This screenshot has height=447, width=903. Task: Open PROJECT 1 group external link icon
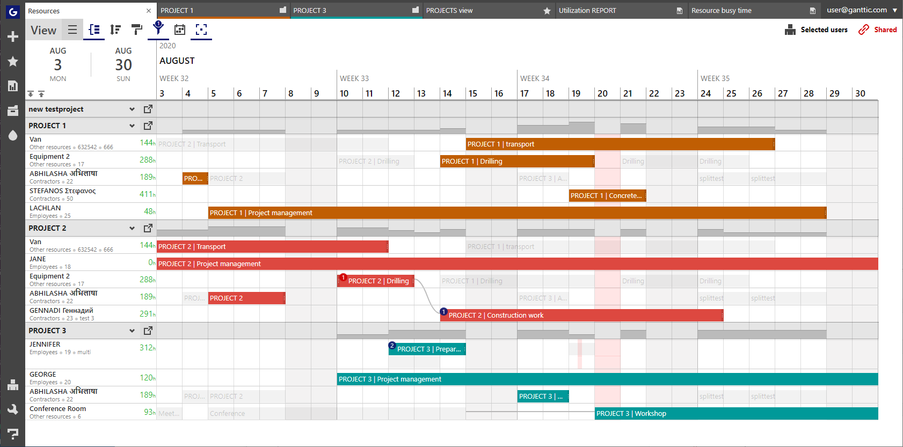[x=148, y=126]
